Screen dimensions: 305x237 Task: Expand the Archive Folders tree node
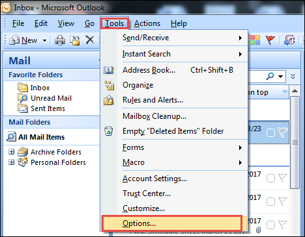click(x=11, y=152)
